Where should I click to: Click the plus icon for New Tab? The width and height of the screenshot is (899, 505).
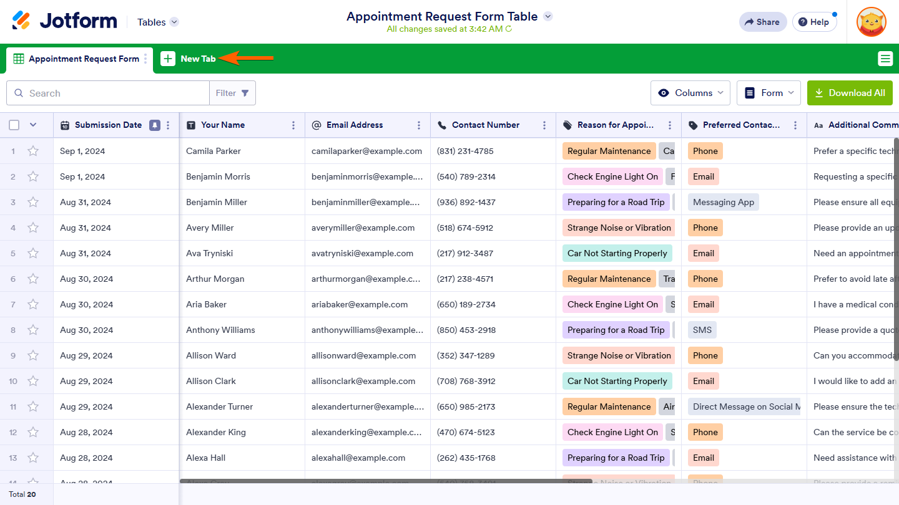click(x=168, y=59)
